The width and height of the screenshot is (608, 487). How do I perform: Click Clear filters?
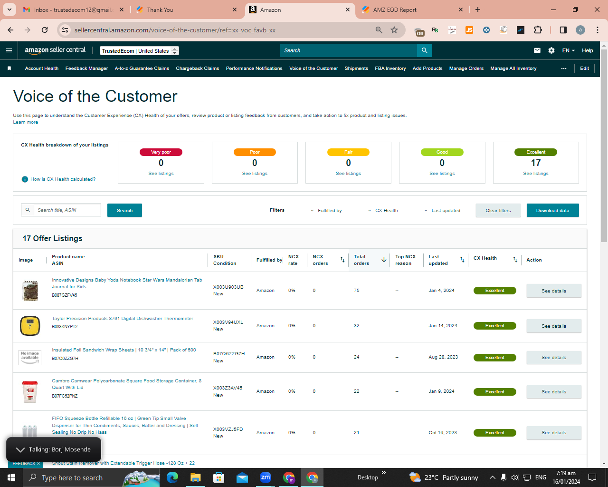(498, 210)
